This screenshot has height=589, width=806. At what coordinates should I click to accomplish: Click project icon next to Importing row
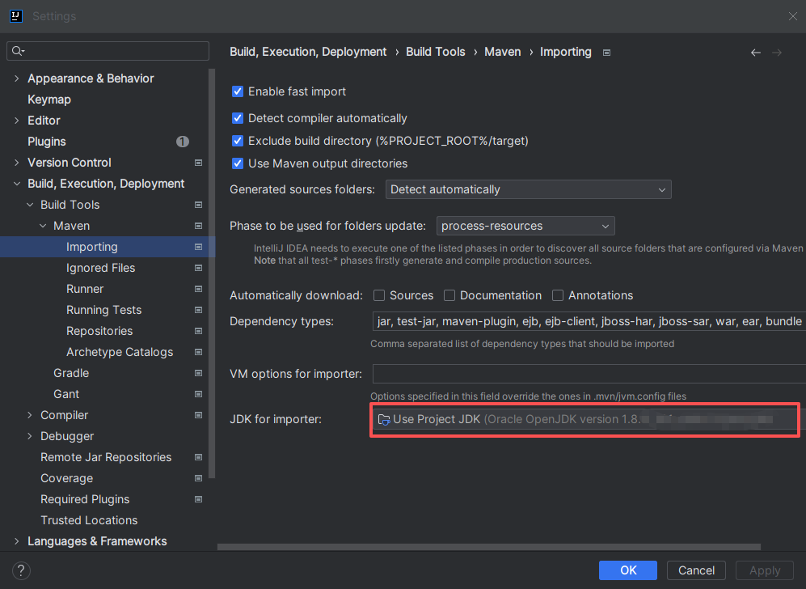click(x=198, y=247)
